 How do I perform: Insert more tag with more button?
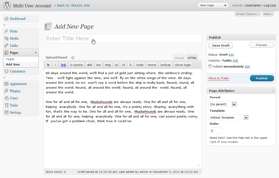152,65
